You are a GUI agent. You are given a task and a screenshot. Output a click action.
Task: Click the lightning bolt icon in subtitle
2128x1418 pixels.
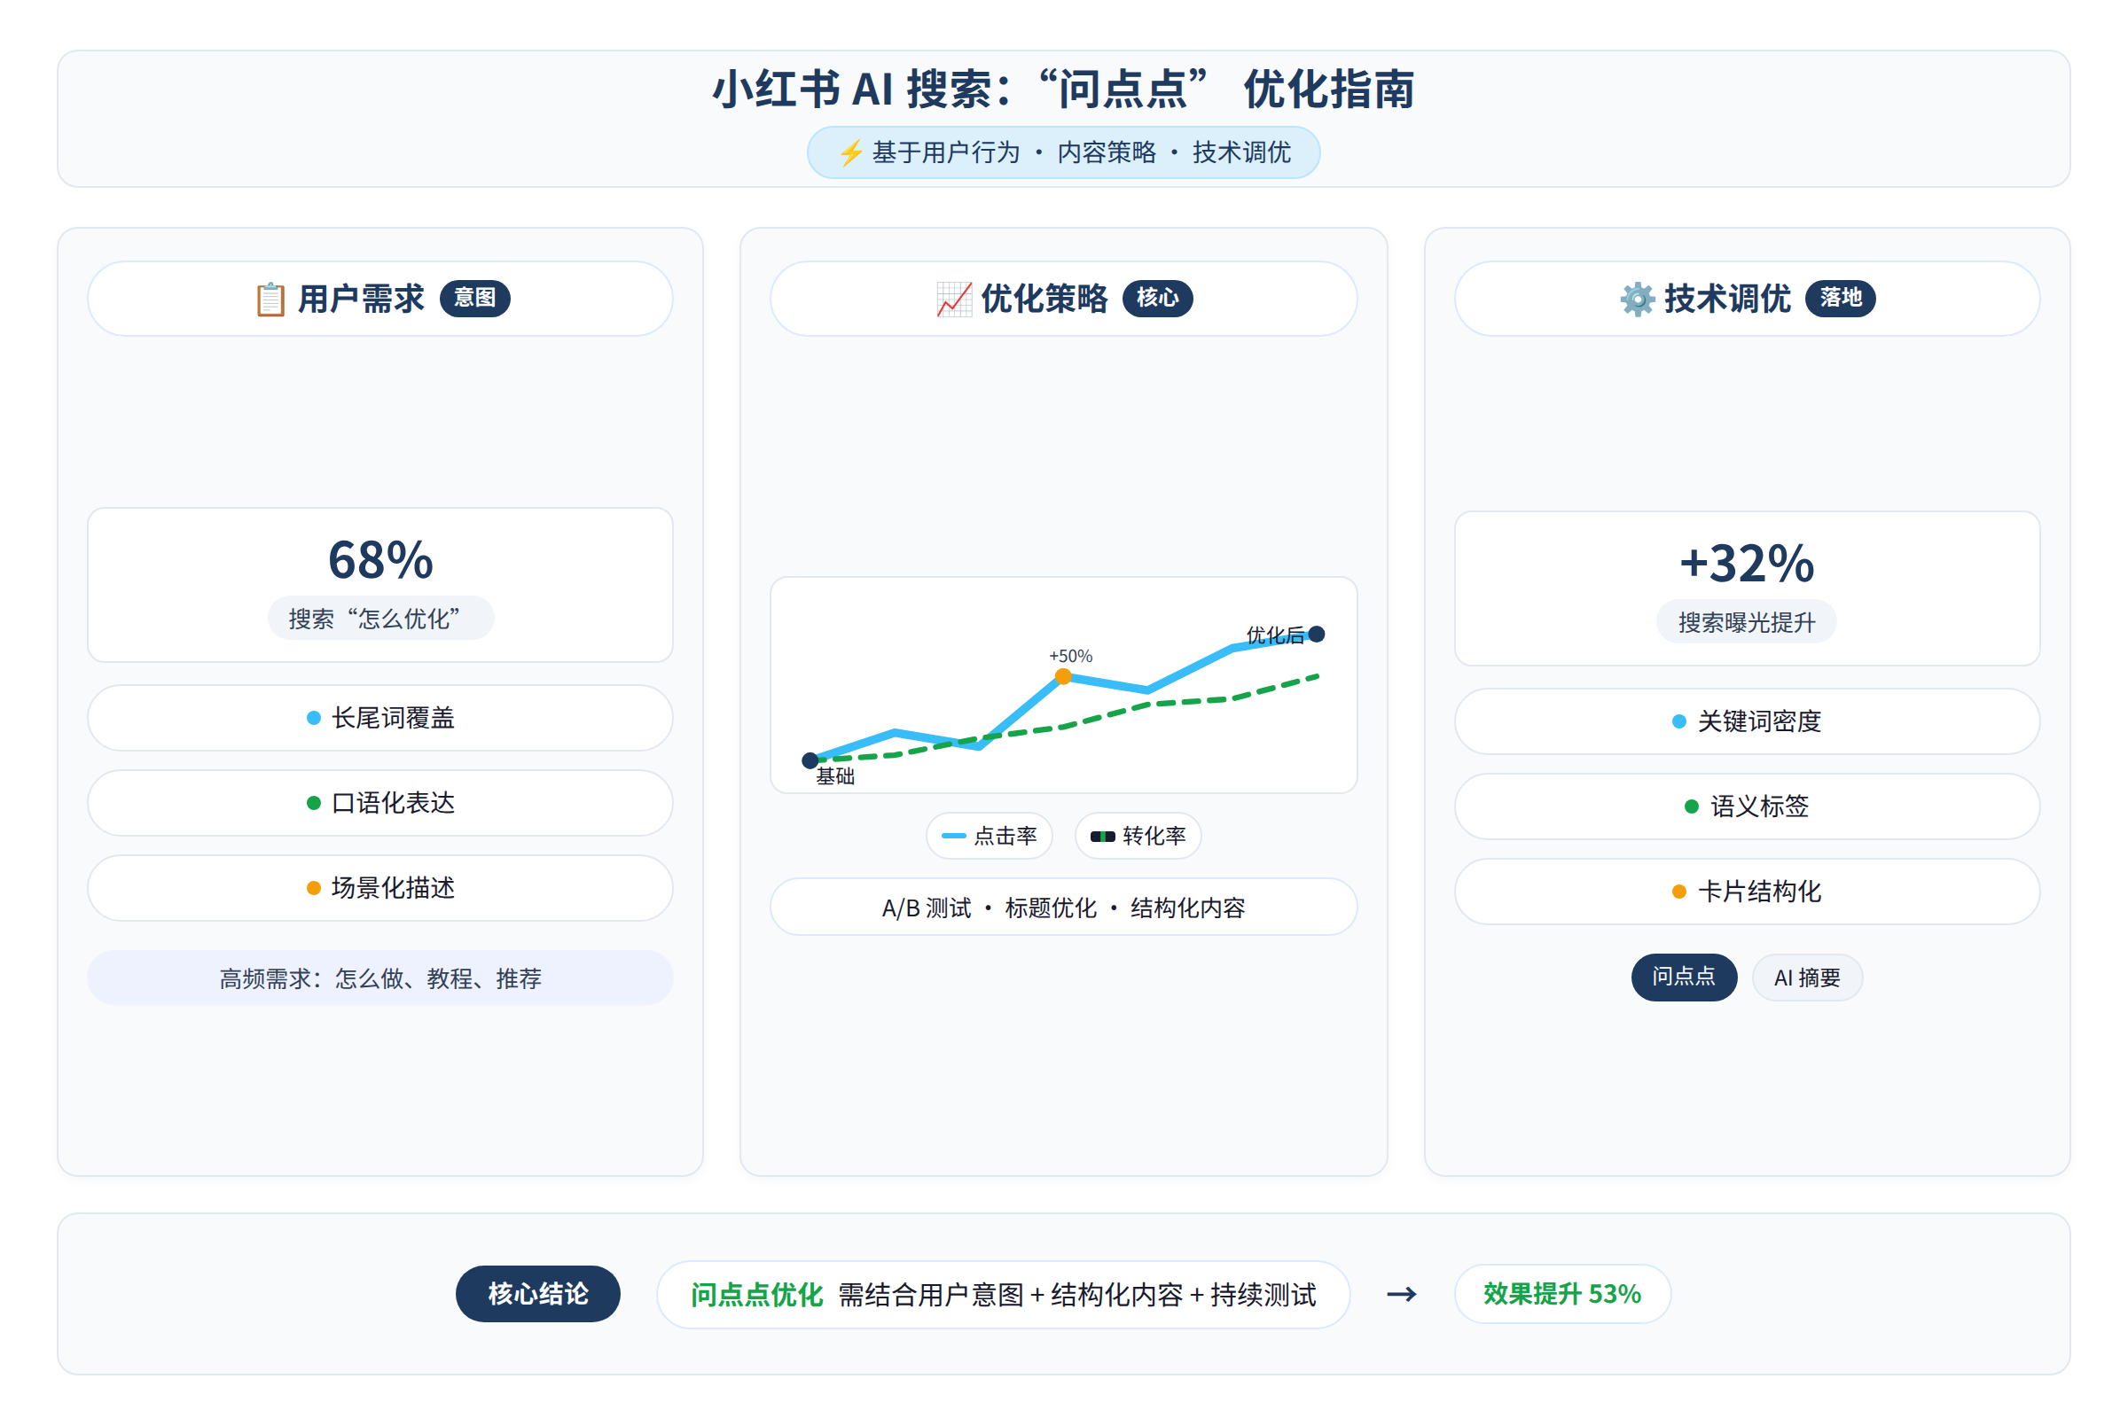click(850, 152)
